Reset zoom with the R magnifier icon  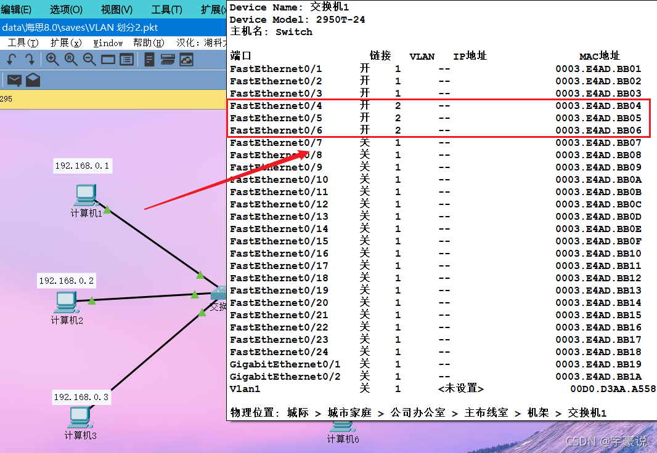[71, 60]
